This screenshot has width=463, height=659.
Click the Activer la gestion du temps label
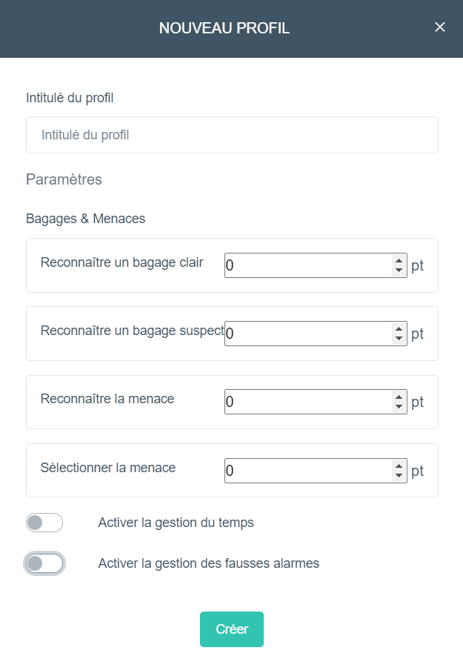pos(176,523)
